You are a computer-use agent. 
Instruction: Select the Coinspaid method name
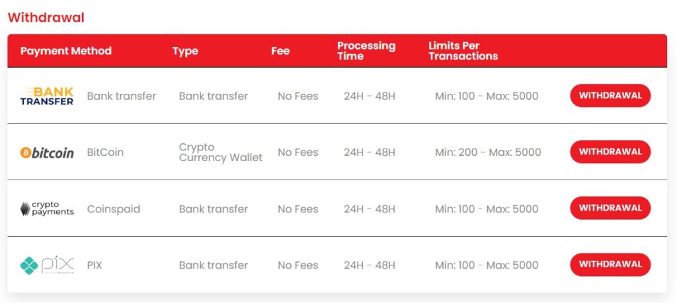(114, 209)
